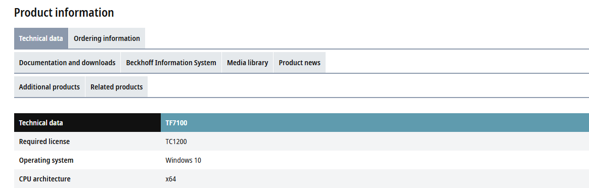Select the CPU architecture row label
Image resolution: width=589 pixels, height=188 pixels.
click(44, 179)
